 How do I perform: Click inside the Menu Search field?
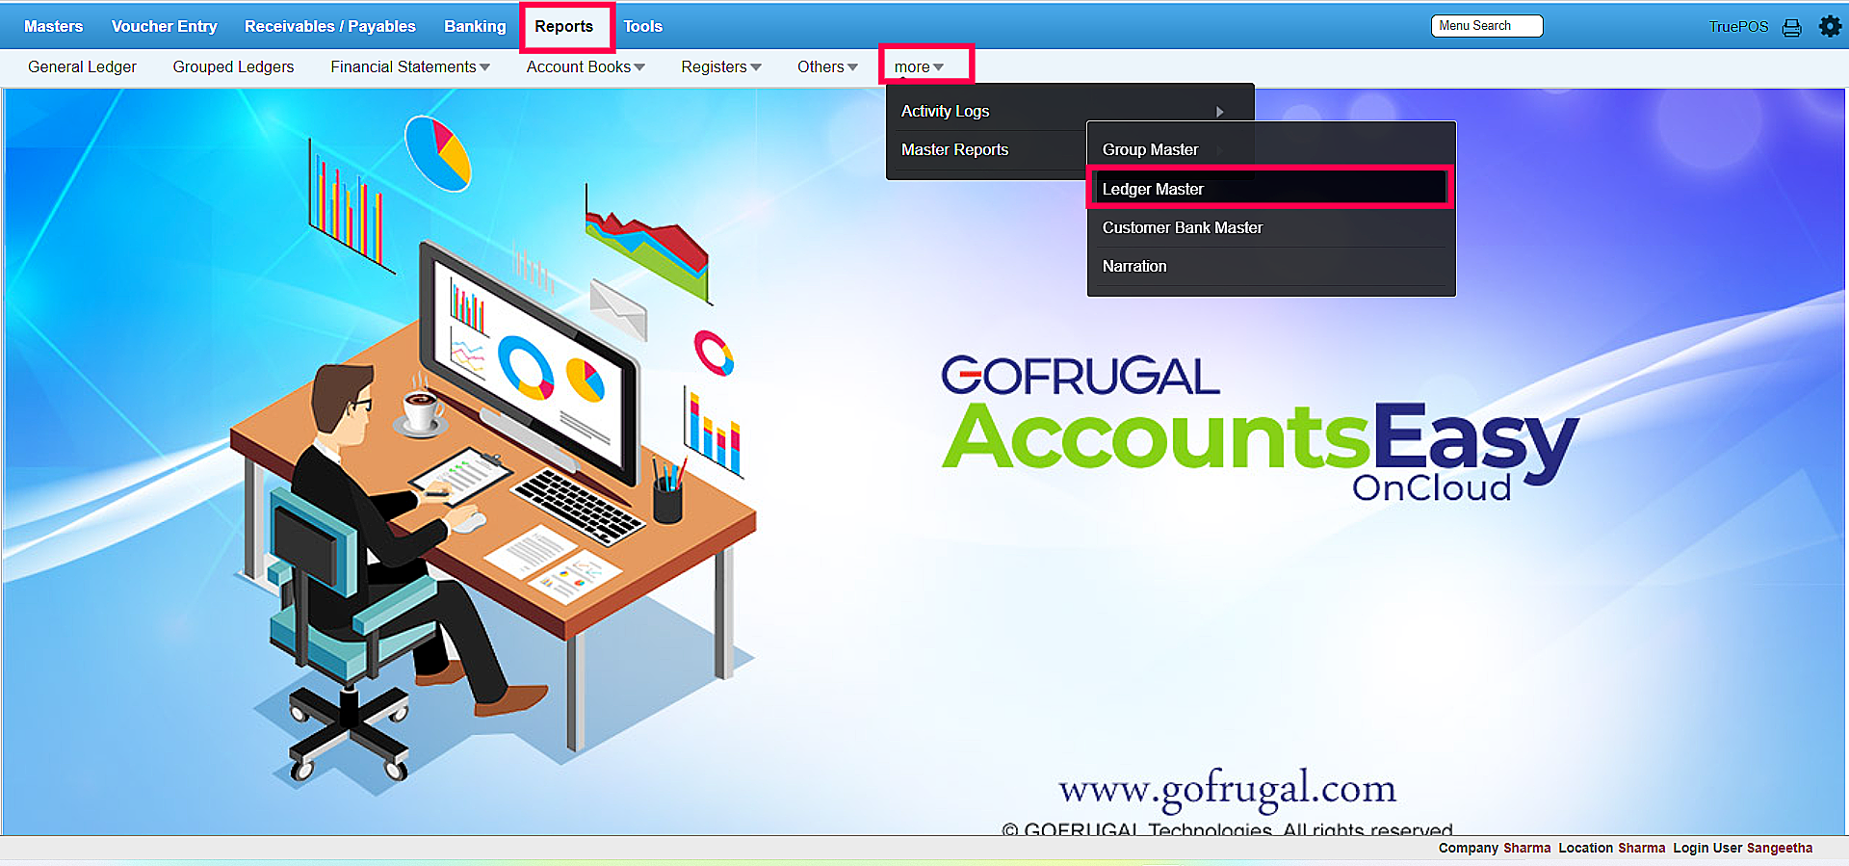pyautogui.click(x=1487, y=26)
